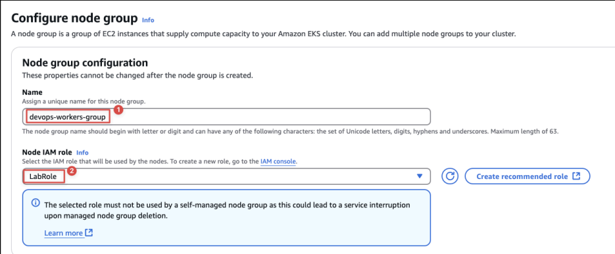Open the Info link beside Configure node group
615x254 pixels.
(x=148, y=20)
